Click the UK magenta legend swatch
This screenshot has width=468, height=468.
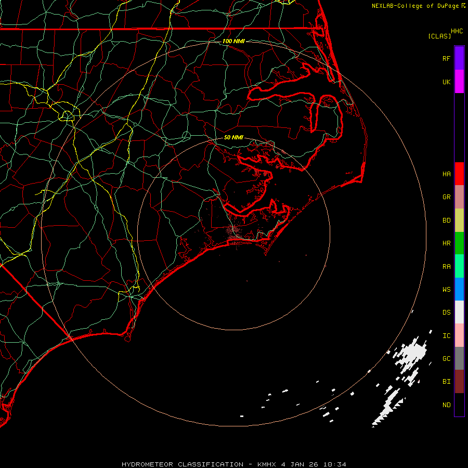[x=459, y=82]
